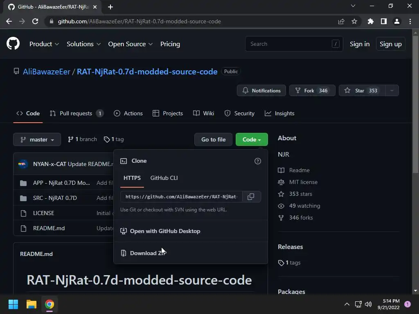Open the Chrome profile icon
419x314 pixels.
pyautogui.click(x=397, y=21)
